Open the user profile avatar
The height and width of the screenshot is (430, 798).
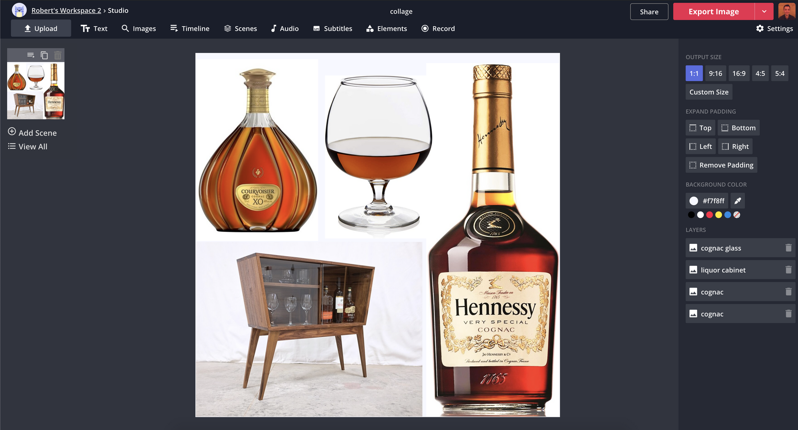point(787,11)
